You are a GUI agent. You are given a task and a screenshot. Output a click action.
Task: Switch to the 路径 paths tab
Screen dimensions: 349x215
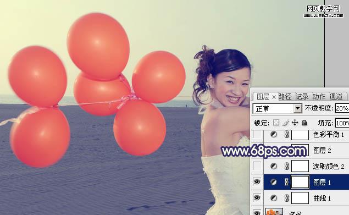[285, 96]
